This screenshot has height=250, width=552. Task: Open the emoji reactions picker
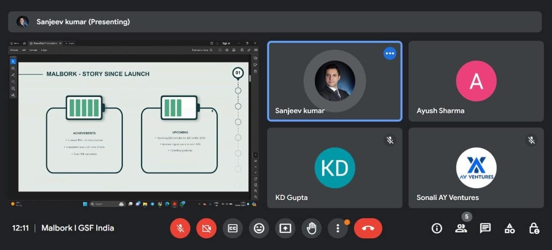point(259,228)
